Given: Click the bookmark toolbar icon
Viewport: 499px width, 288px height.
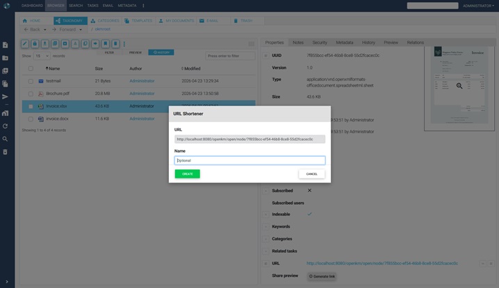Looking at the screenshot, I should click(x=106, y=44).
